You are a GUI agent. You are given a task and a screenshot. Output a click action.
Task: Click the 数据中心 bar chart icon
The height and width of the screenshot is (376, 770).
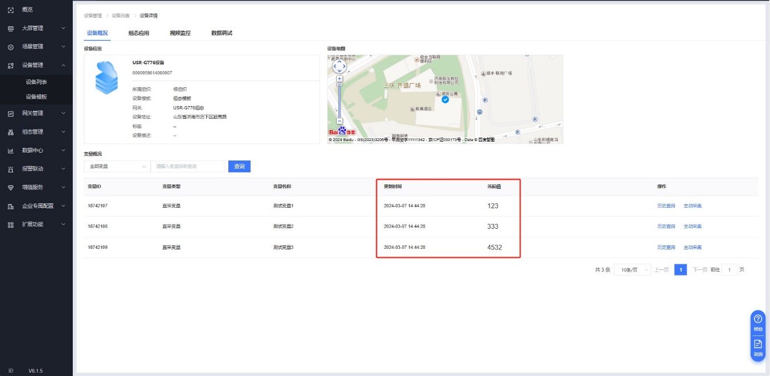11,151
